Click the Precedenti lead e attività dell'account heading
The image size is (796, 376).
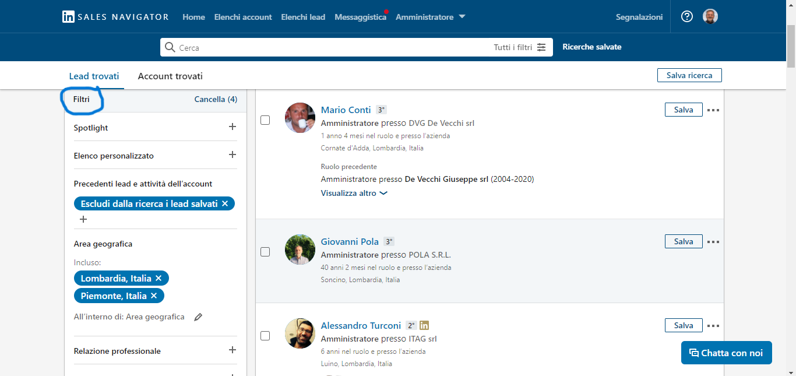(143, 184)
